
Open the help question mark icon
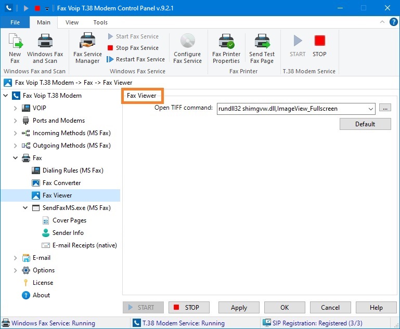[394, 22]
